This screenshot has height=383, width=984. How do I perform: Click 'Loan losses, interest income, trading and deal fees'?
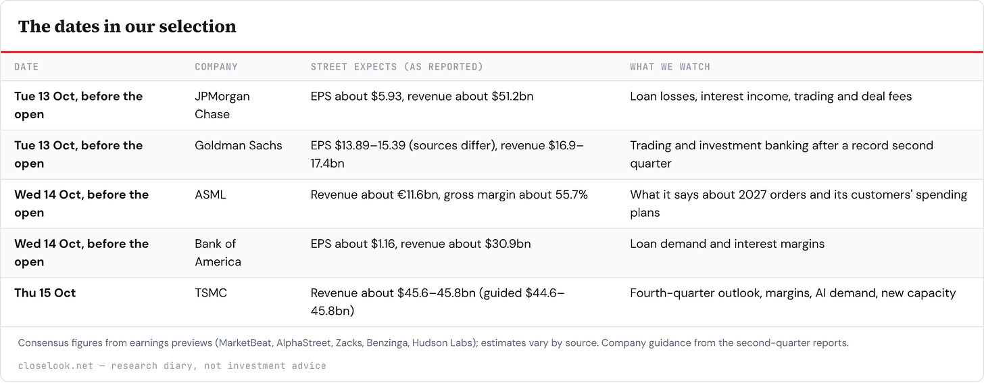[771, 97]
